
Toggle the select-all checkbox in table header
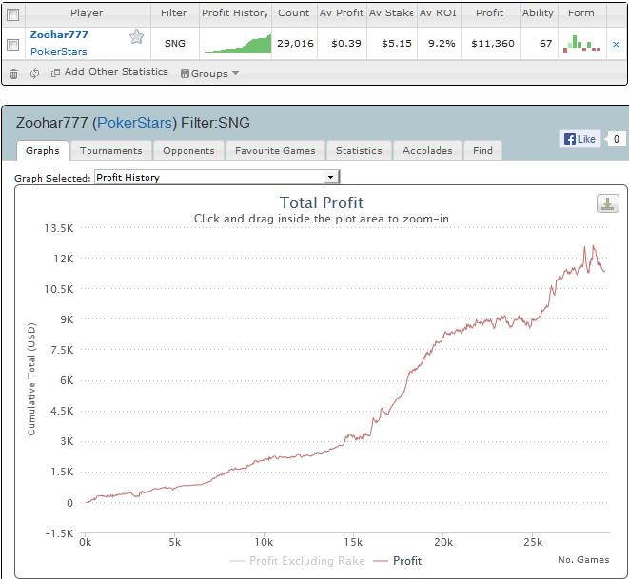(13, 13)
